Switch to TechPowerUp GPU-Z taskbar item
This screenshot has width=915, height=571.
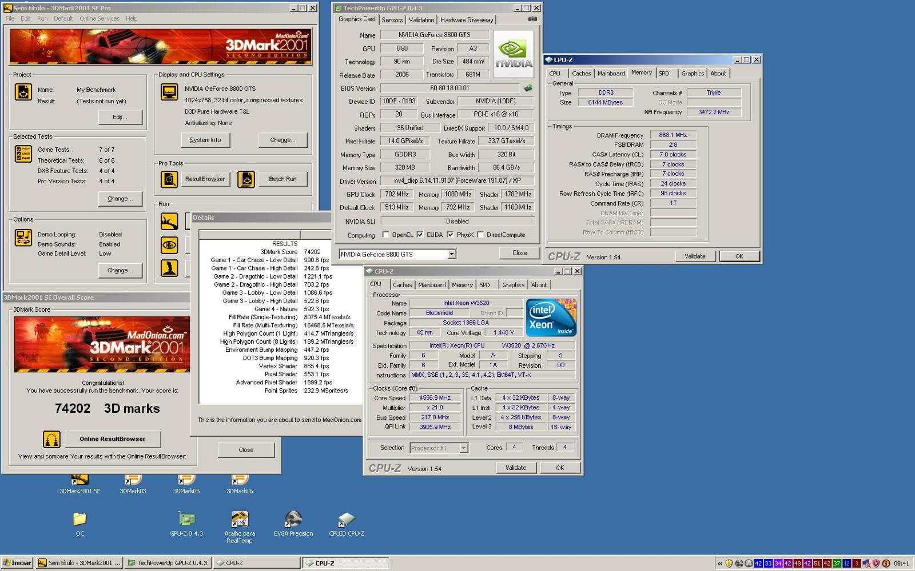coord(169,563)
